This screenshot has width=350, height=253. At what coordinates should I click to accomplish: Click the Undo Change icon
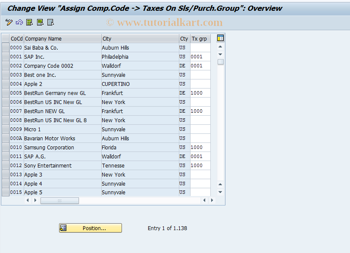pyautogui.click(x=19, y=22)
